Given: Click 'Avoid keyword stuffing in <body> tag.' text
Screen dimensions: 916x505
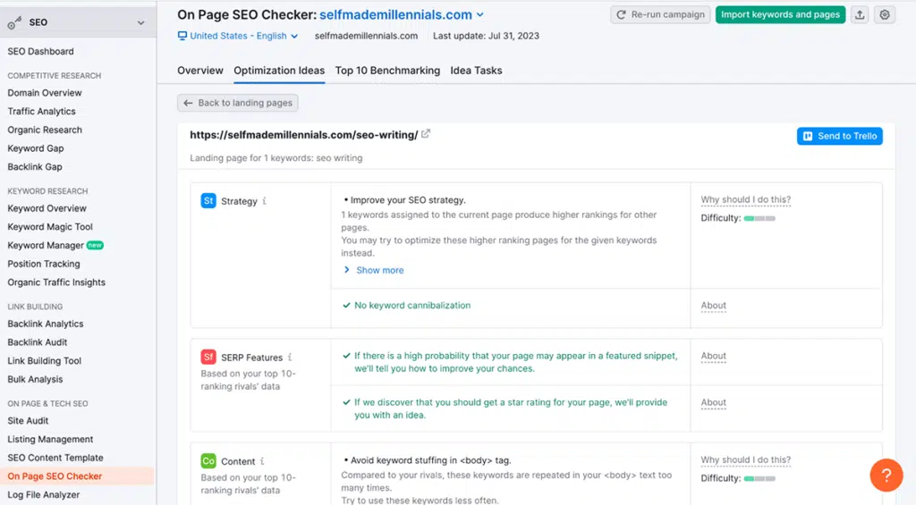Looking at the screenshot, I should (x=430, y=460).
